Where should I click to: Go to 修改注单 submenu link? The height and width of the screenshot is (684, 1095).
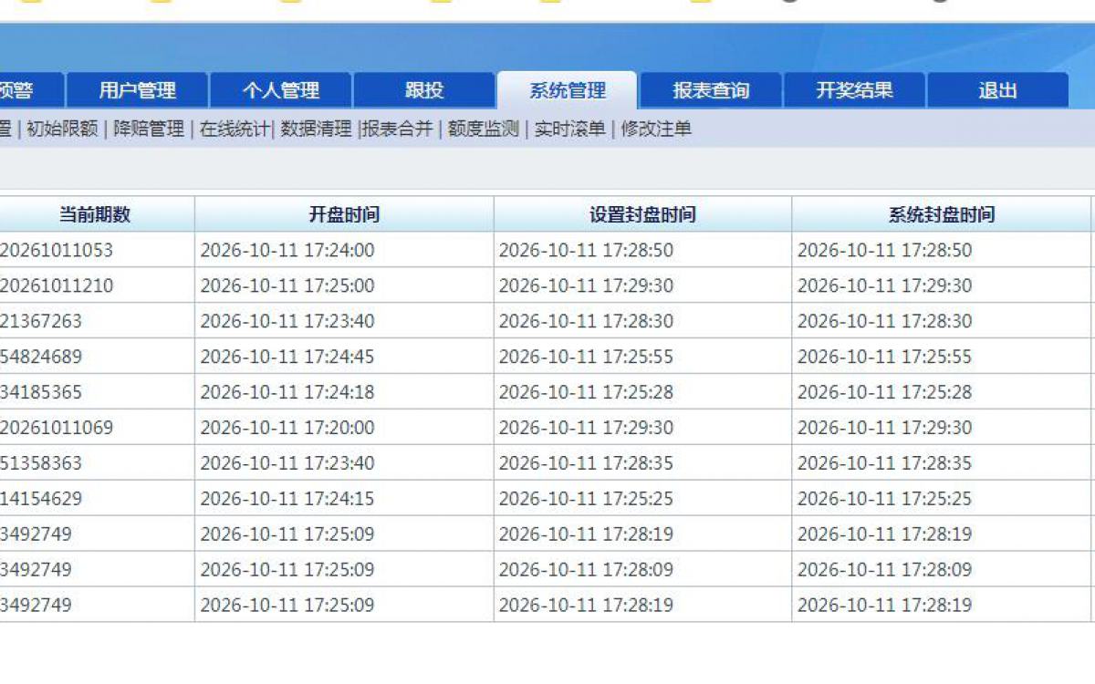pos(656,130)
